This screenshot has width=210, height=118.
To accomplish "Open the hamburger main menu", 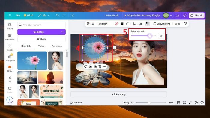I will pos(10,15).
